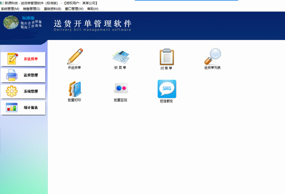
Task: Open the 短信群发 SMS icon
Action: (x=167, y=89)
